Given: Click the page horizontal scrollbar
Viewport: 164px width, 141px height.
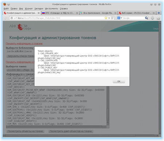Looking at the screenshot, I should click(x=70, y=136).
